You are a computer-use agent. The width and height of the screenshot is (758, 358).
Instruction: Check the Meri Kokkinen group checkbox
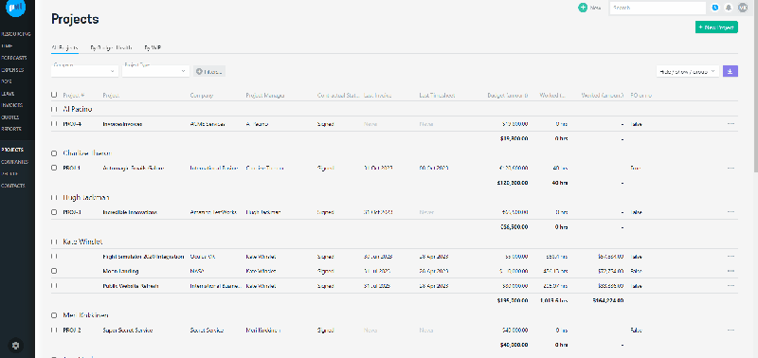pos(54,315)
